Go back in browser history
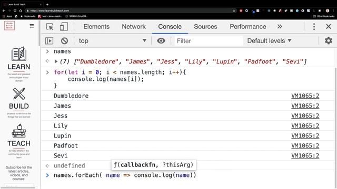The image size is (337, 189). click(x=4, y=10)
